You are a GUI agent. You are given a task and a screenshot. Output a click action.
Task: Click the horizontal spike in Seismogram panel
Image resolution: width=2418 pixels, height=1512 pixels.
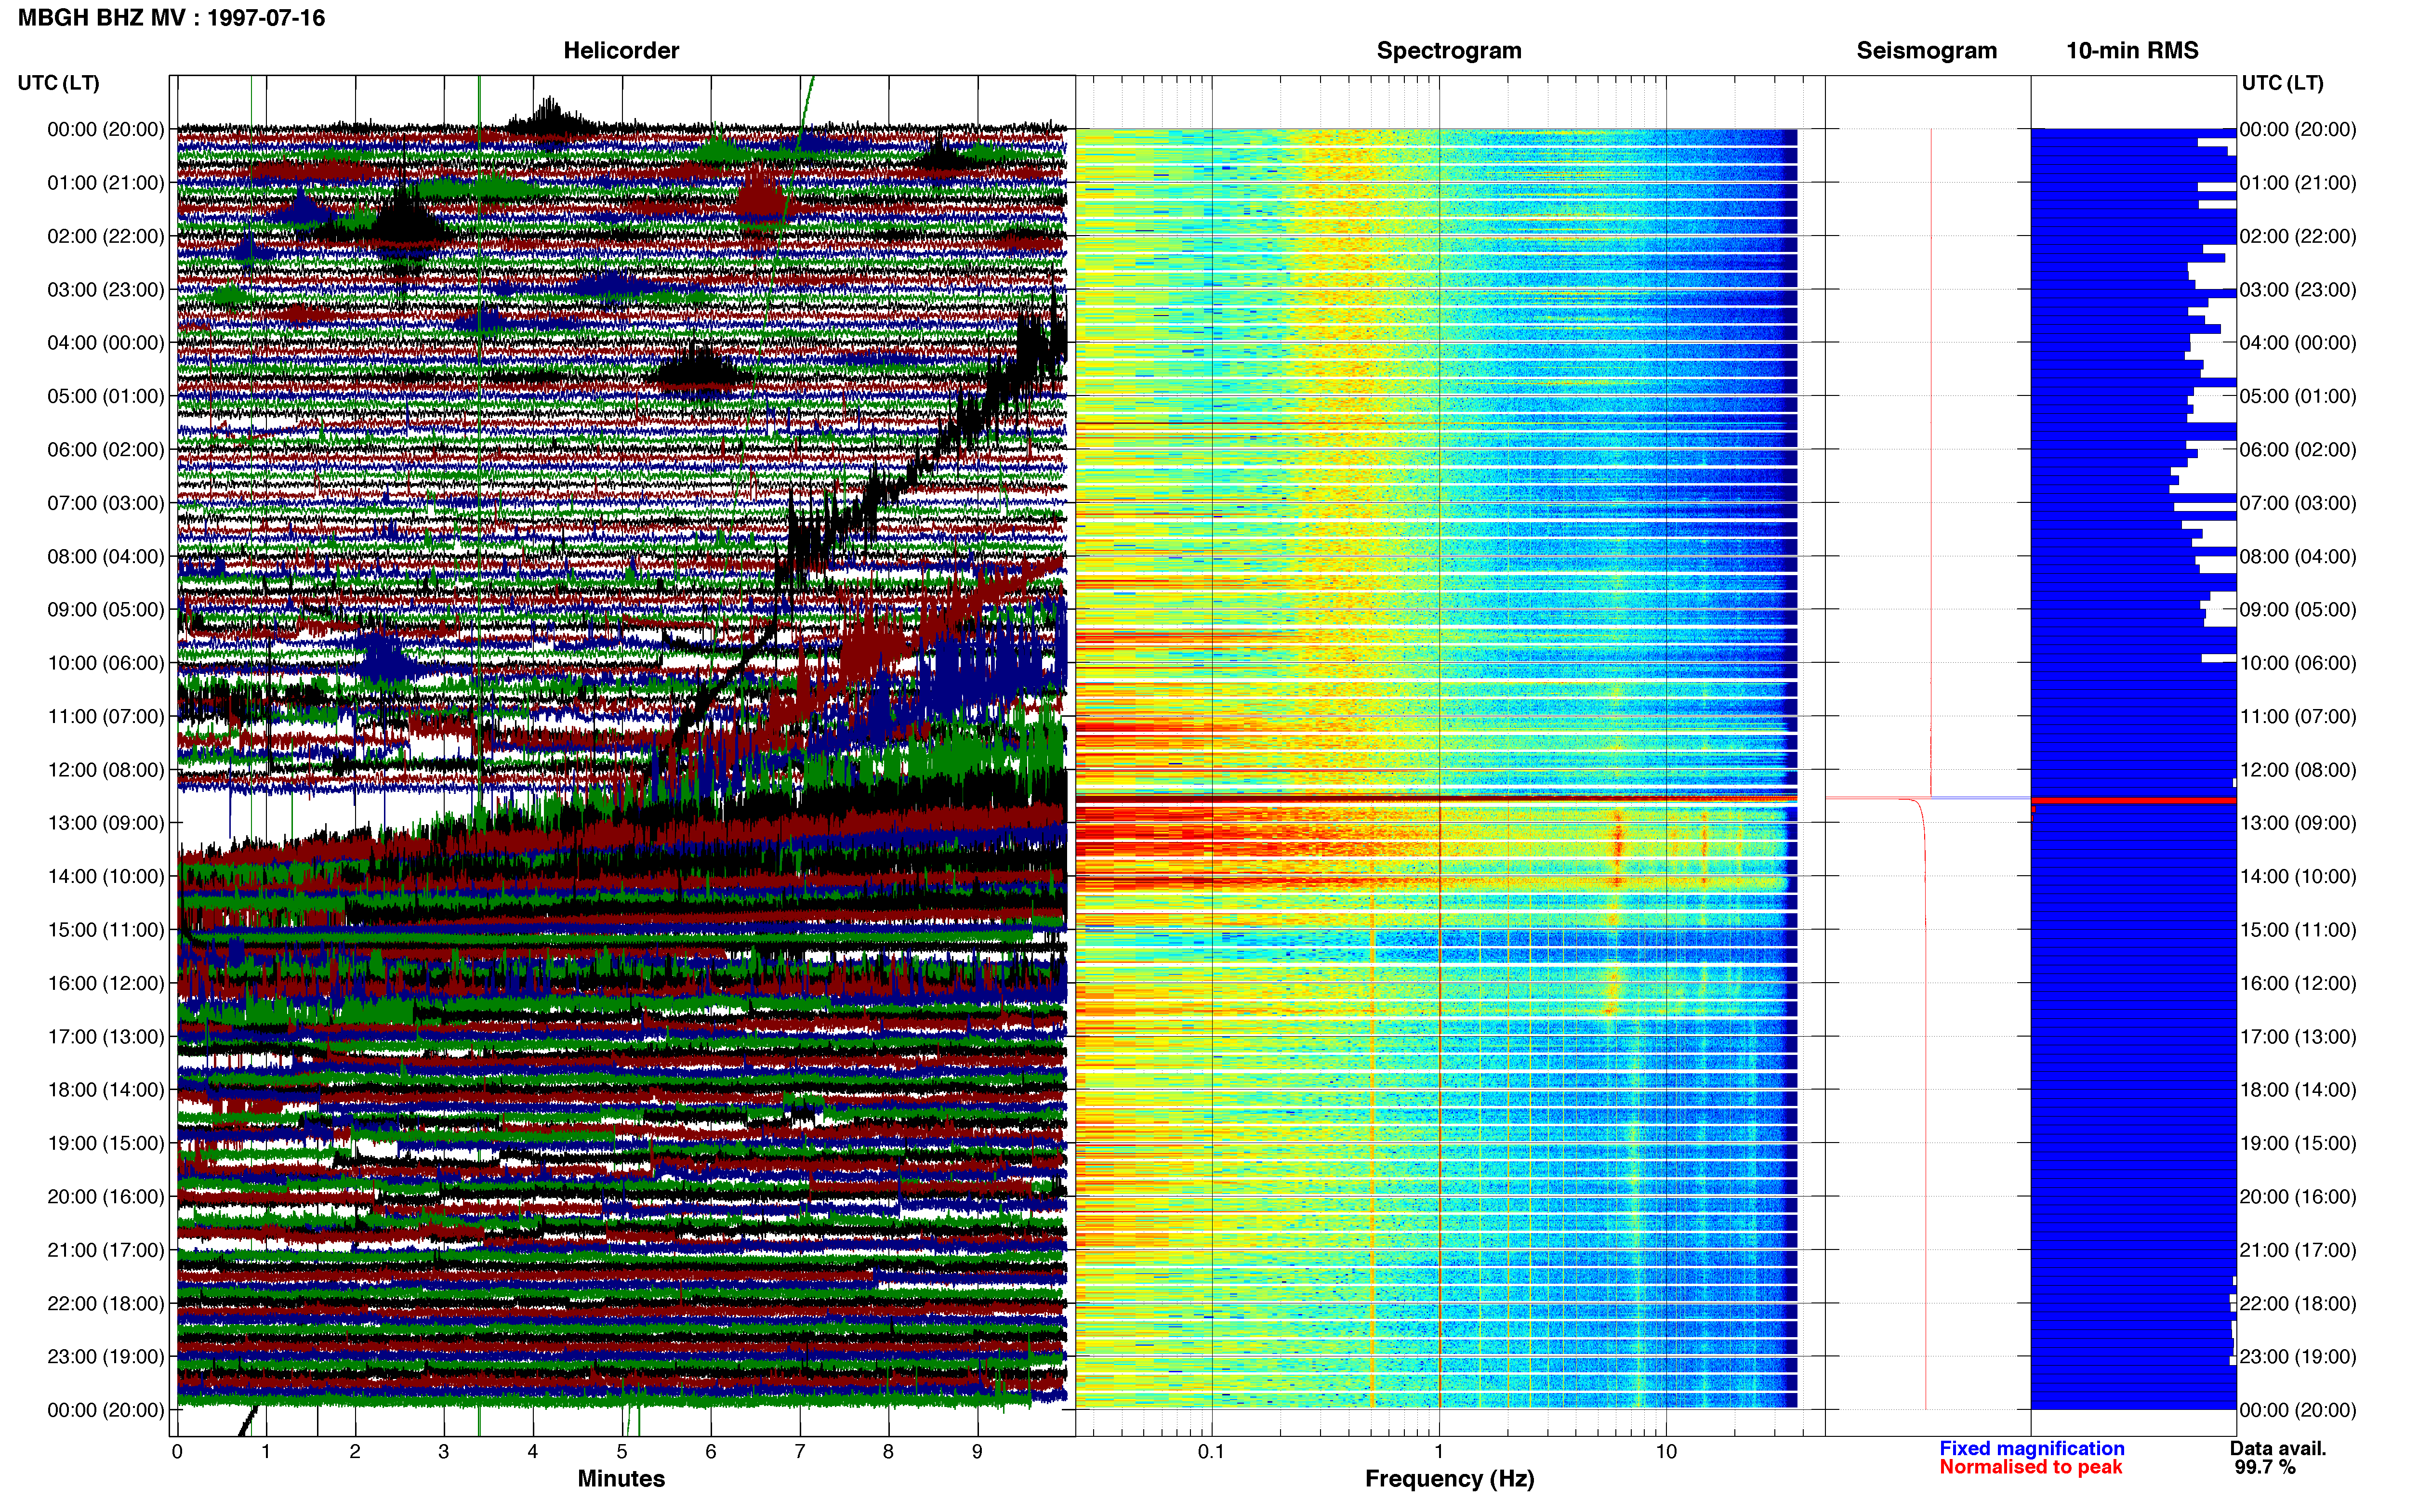pos(1928,798)
